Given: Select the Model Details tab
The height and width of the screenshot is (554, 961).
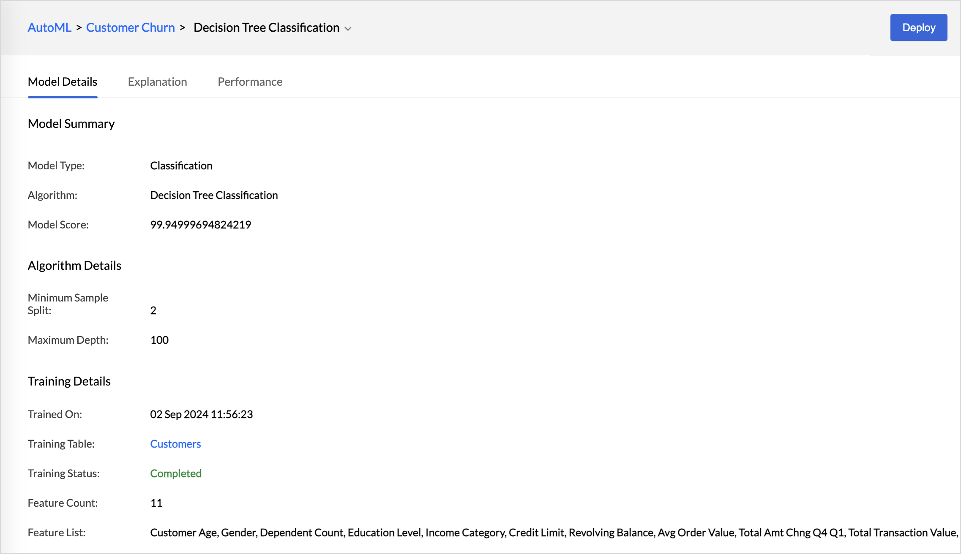Looking at the screenshot, I should click(63, 81).
